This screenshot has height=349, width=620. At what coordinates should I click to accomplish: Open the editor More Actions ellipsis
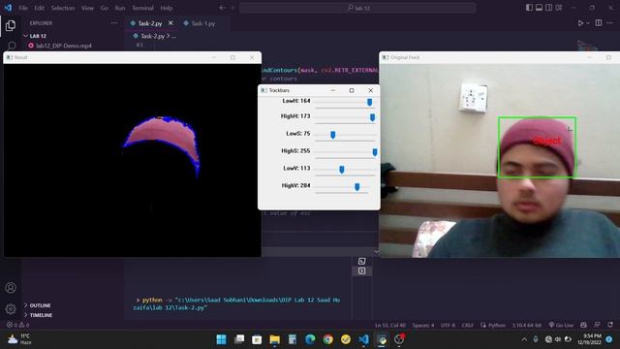(610, 23)
